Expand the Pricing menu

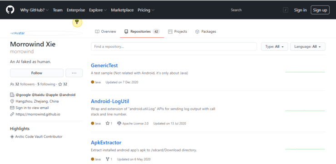click(x=146, y=10)
